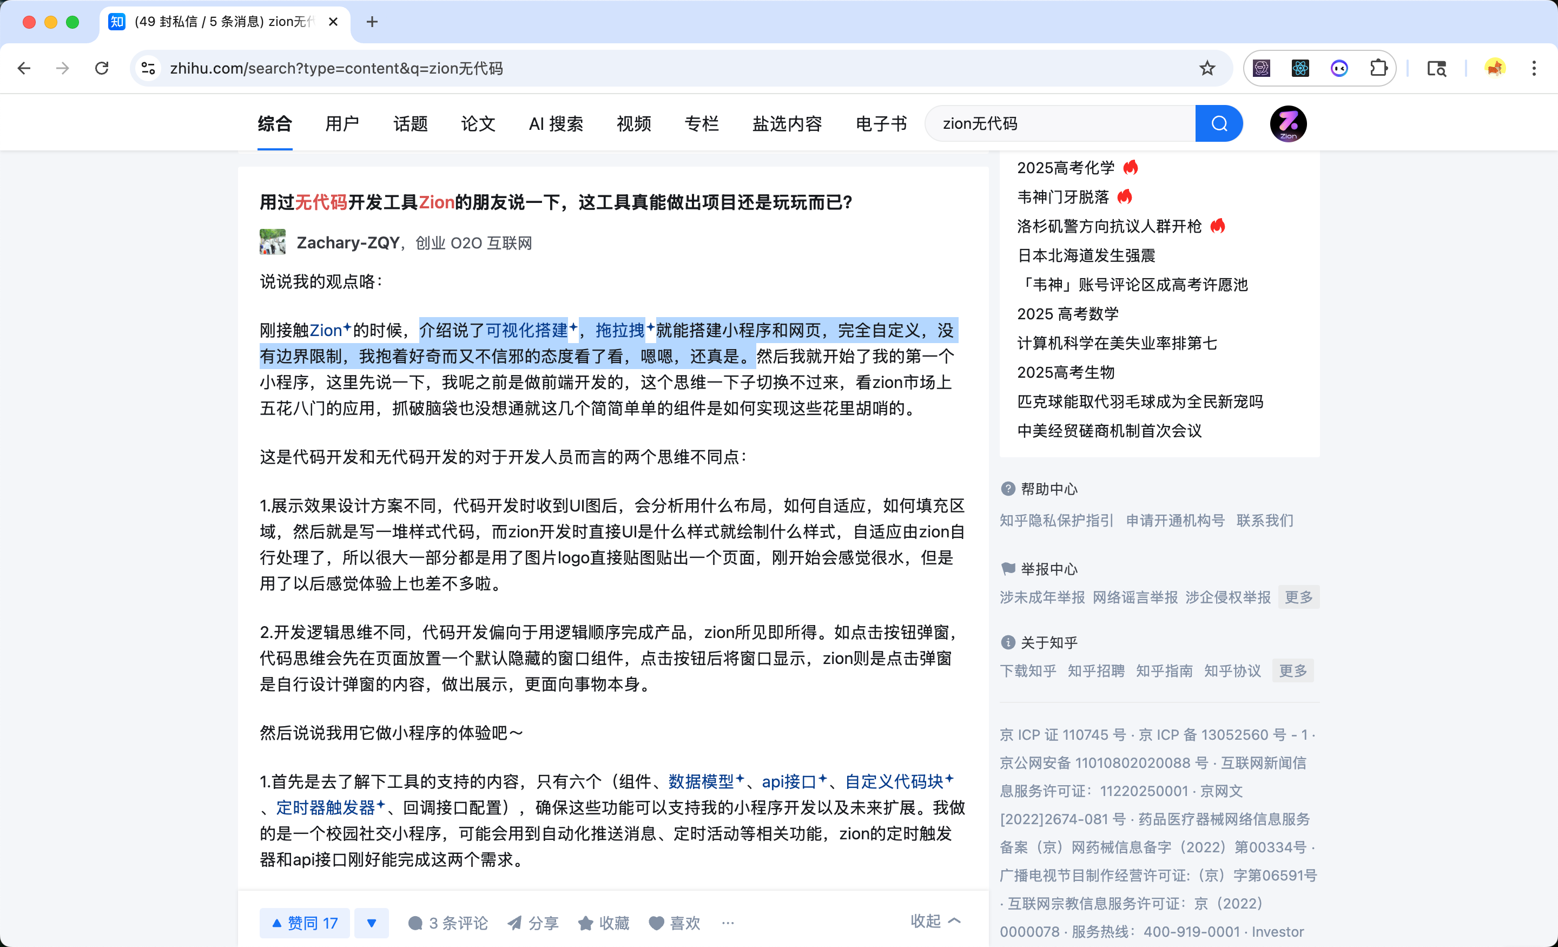Viewport: 1558px width, 947px height.
Task: Click the search field containing zion无代码
Action: click(1060, 123)
